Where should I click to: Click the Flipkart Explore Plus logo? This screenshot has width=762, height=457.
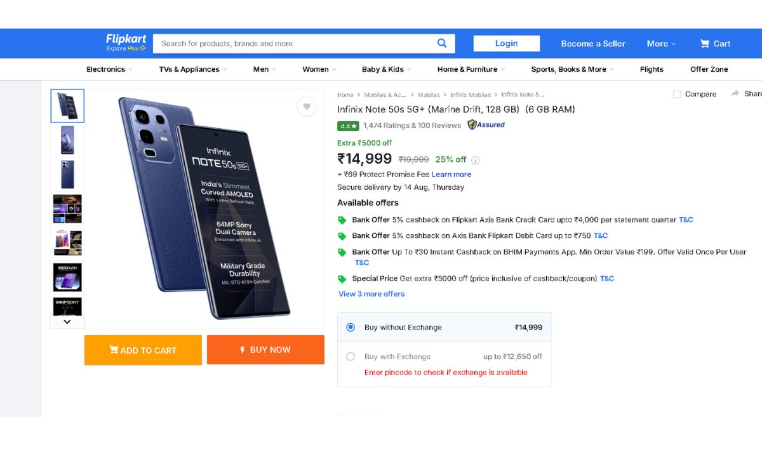click(x=126, y=43)
